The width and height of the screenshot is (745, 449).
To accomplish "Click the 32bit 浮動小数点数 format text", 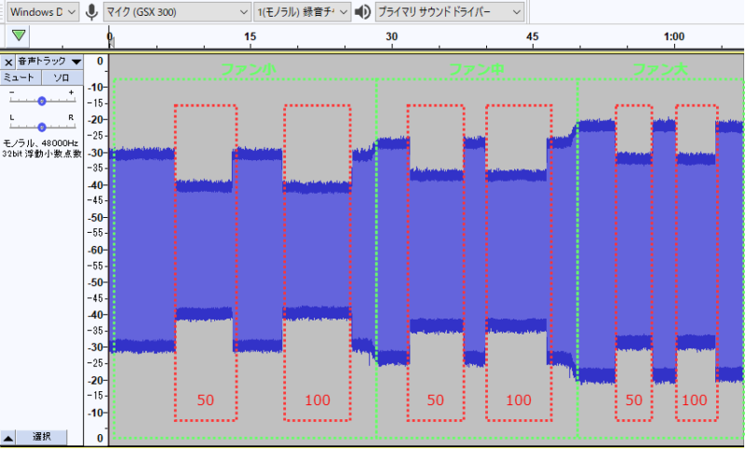I will pos(41,154).
